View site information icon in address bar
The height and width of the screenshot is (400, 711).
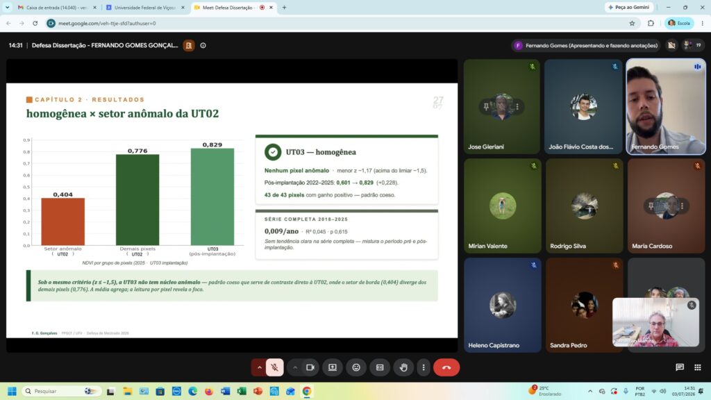point(51,23)
